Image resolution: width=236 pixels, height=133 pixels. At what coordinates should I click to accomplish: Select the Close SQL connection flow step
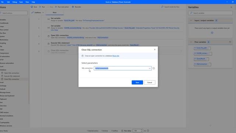[x=114, y=51]
